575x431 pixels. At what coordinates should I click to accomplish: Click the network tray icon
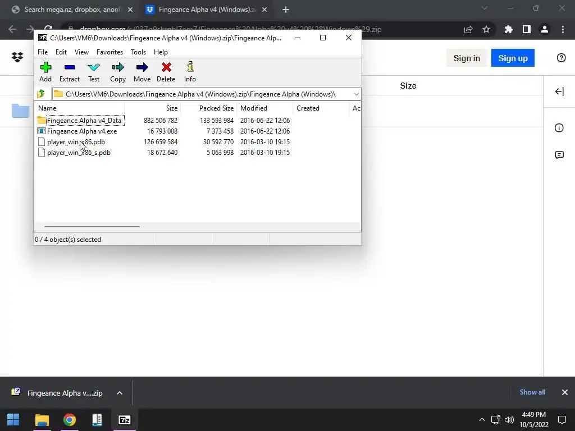pos(496,420)
